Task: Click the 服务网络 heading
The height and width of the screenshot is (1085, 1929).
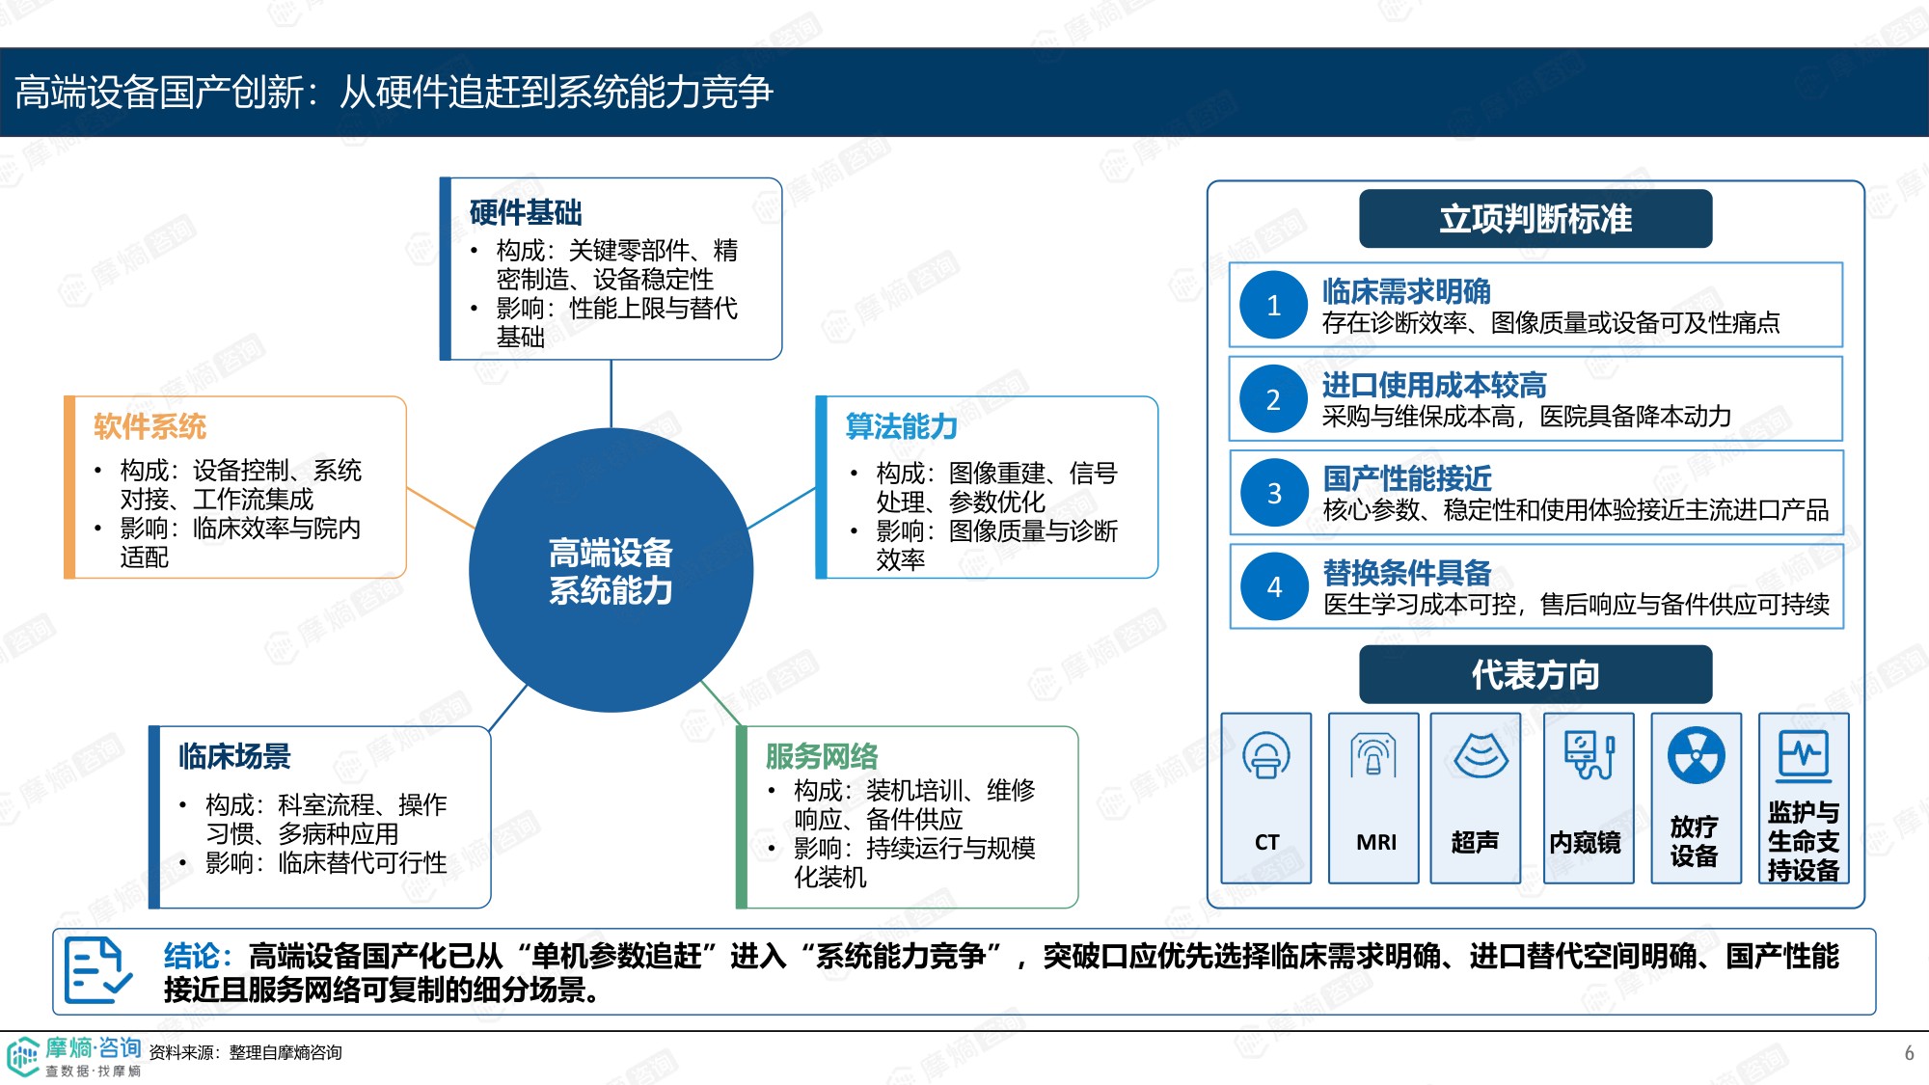Action: tap(822, 756)
